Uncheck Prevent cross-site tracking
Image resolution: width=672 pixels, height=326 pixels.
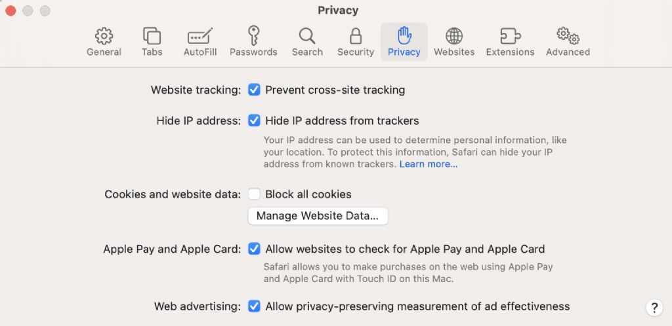(254, 90)
